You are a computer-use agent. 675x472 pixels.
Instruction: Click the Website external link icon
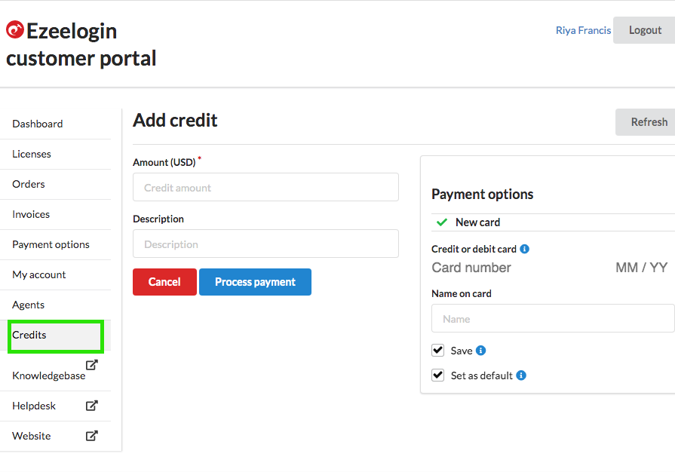(92, 436)
